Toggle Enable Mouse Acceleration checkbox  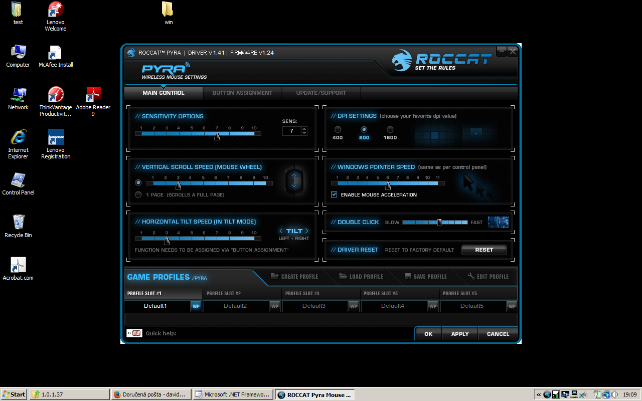pos(334,194)
